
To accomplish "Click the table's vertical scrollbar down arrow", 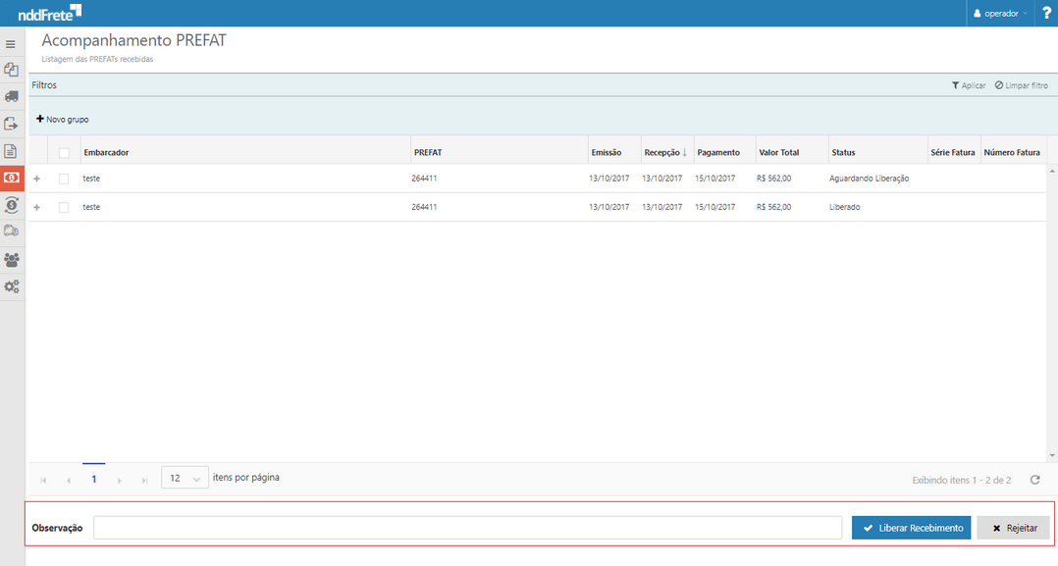I will tap(1052, 455).
